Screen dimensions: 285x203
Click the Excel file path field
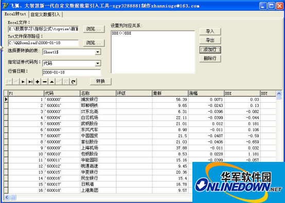click(43, 29)
